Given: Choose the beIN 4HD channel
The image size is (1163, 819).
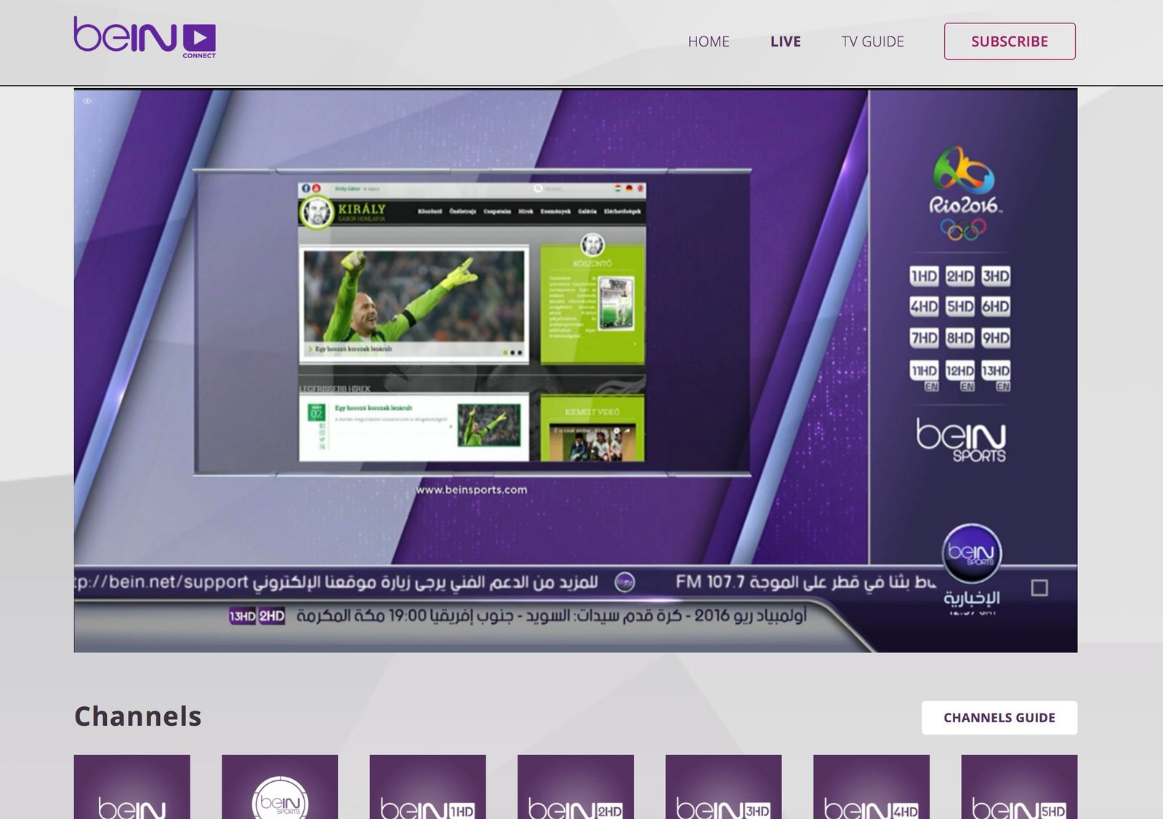Looking at the screenshot, I should pos(872,787).
